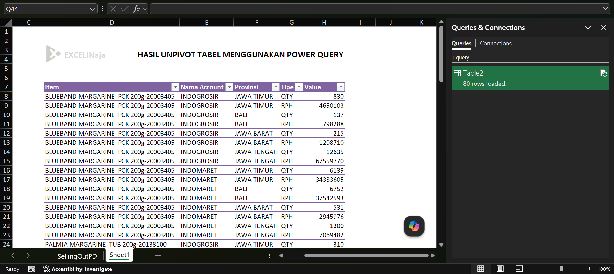Click the Cancel formula X icon
The width and height of the screenshot is (614, 274).
click(113, 9)
